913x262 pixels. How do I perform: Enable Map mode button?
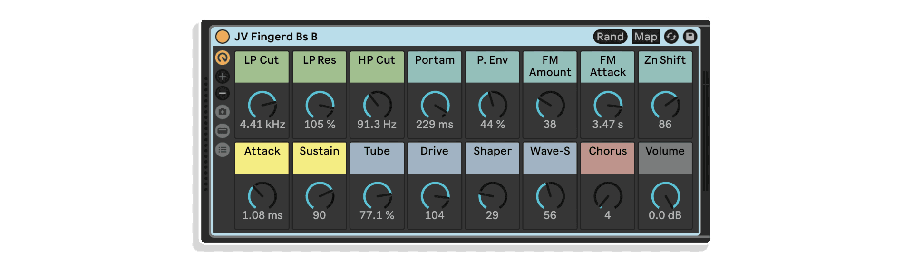(646, 37)
